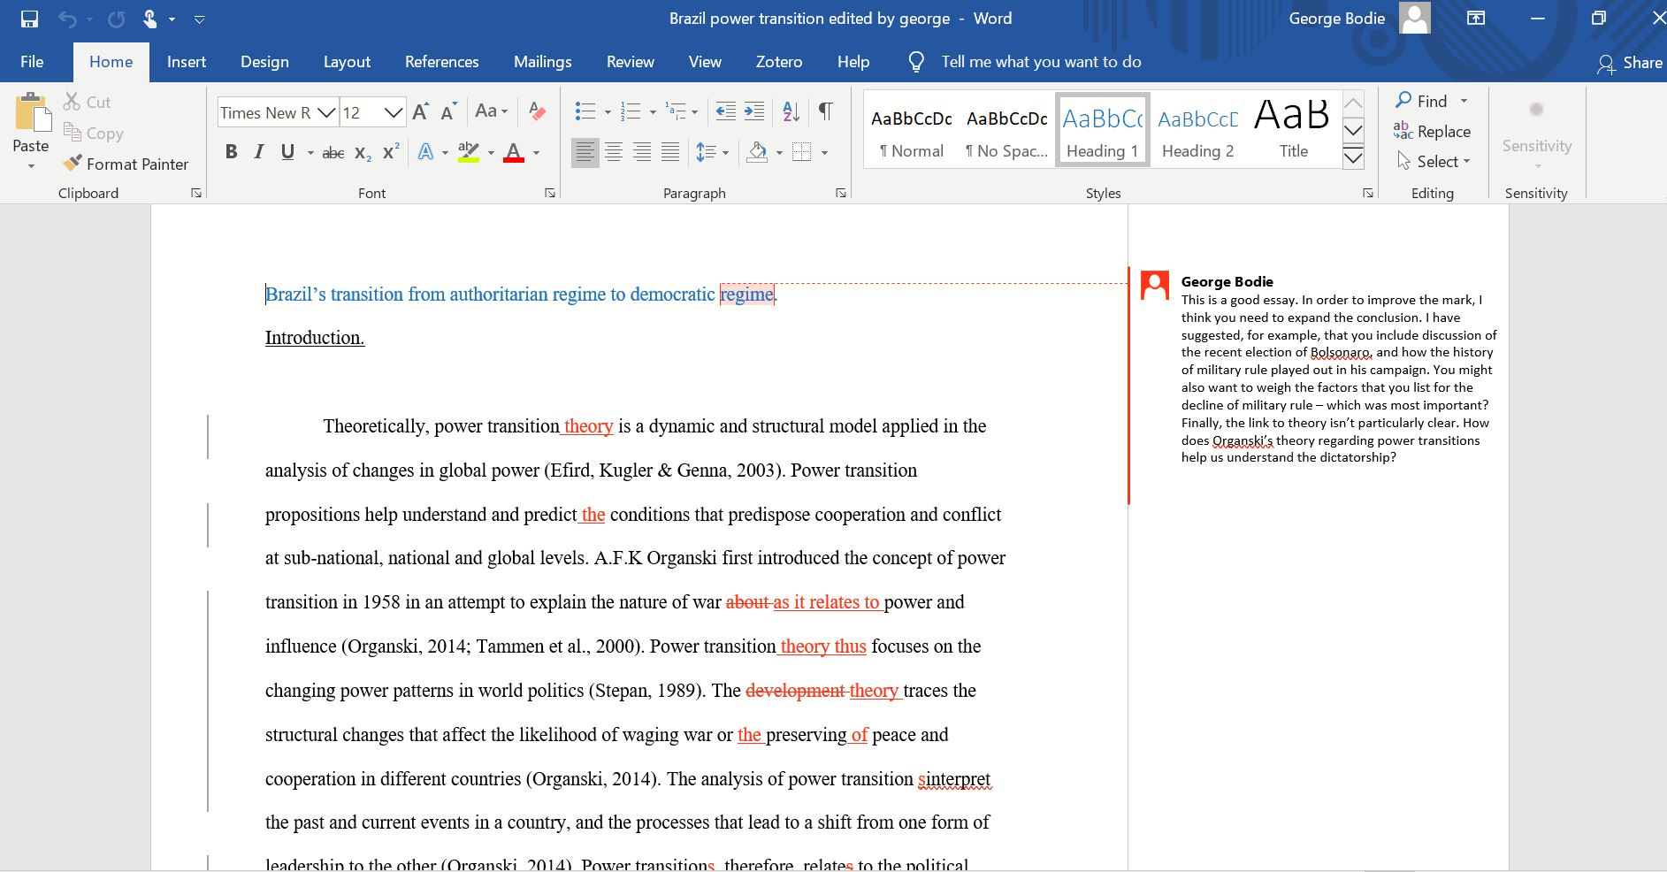Switch to the Review tab
The width and height of the screenshot is (1667, 872).
click(631, 62)
